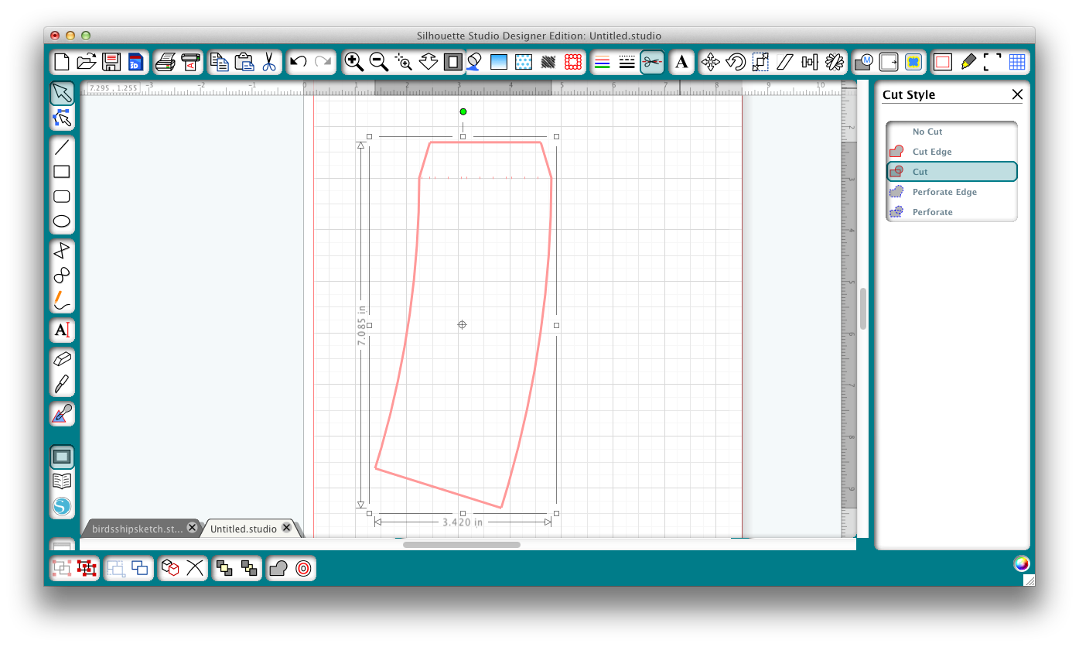Open the Scale options icon
This screenshot has width=1079, height=647.
(760, 62)
